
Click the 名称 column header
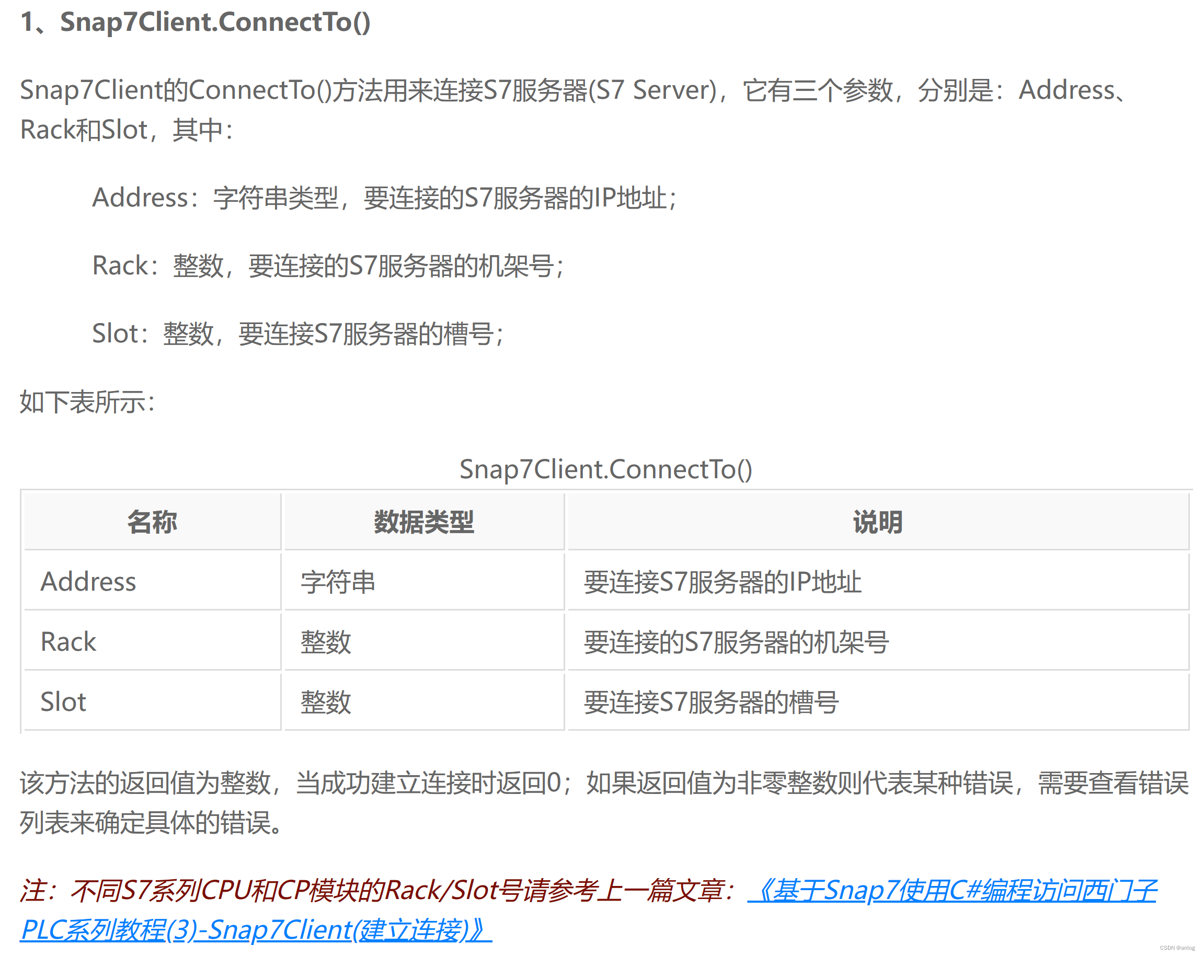coord(152,522)
